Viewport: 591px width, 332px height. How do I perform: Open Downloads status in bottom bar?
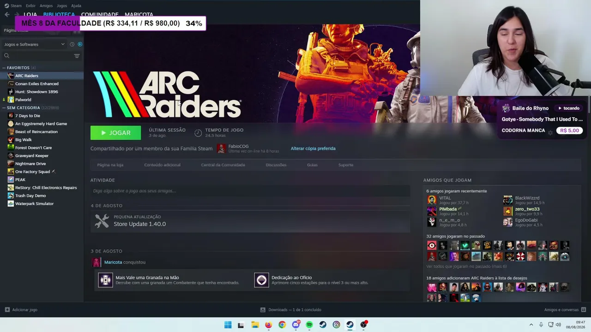click(290, 310)
